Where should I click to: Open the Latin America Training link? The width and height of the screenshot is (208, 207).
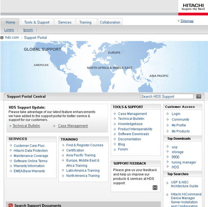pyautogui.click(x=83, y=170)
